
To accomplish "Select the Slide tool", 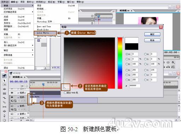I will coord(4,111).
